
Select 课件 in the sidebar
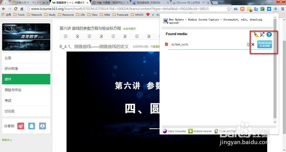tap(26, 79)
